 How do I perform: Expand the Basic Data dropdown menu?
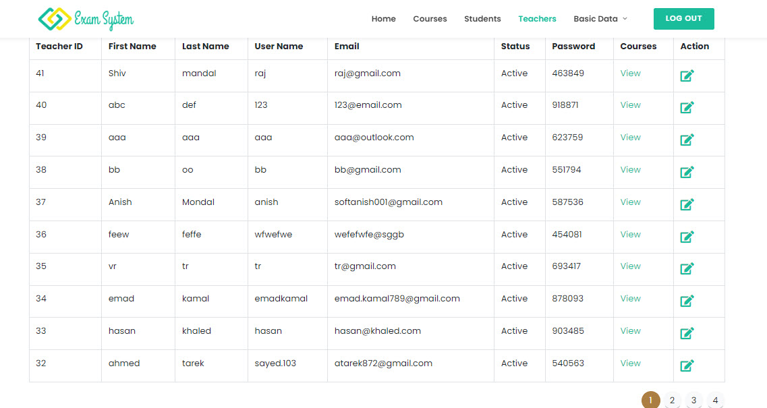tap(600, 19)
